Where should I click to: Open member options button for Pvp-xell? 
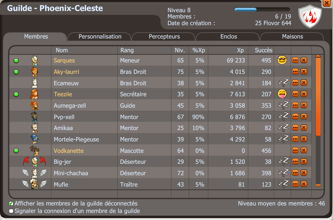click(295, 117)
